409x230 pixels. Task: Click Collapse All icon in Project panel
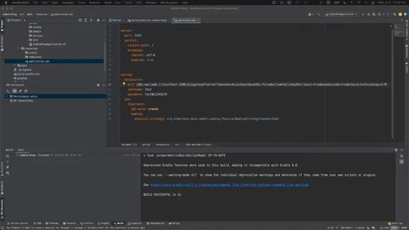(91, 20)
